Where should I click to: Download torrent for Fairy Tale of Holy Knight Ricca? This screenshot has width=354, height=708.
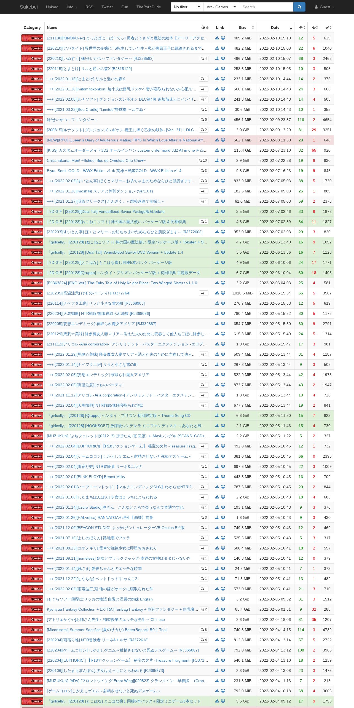click(x=217, y=283)
